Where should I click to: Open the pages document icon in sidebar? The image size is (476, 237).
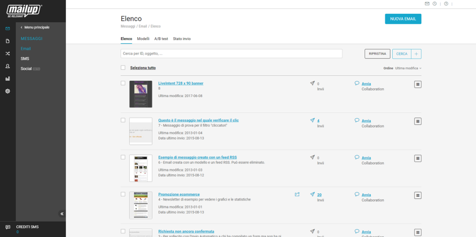click(7, 41)
